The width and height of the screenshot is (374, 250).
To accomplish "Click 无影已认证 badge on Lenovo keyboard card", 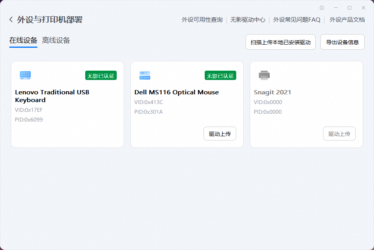I will coord(101,75).
